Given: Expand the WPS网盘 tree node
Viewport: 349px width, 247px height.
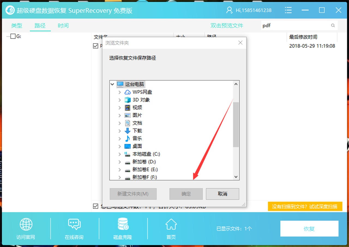Looking at the screenshot, I should (119, 92).
